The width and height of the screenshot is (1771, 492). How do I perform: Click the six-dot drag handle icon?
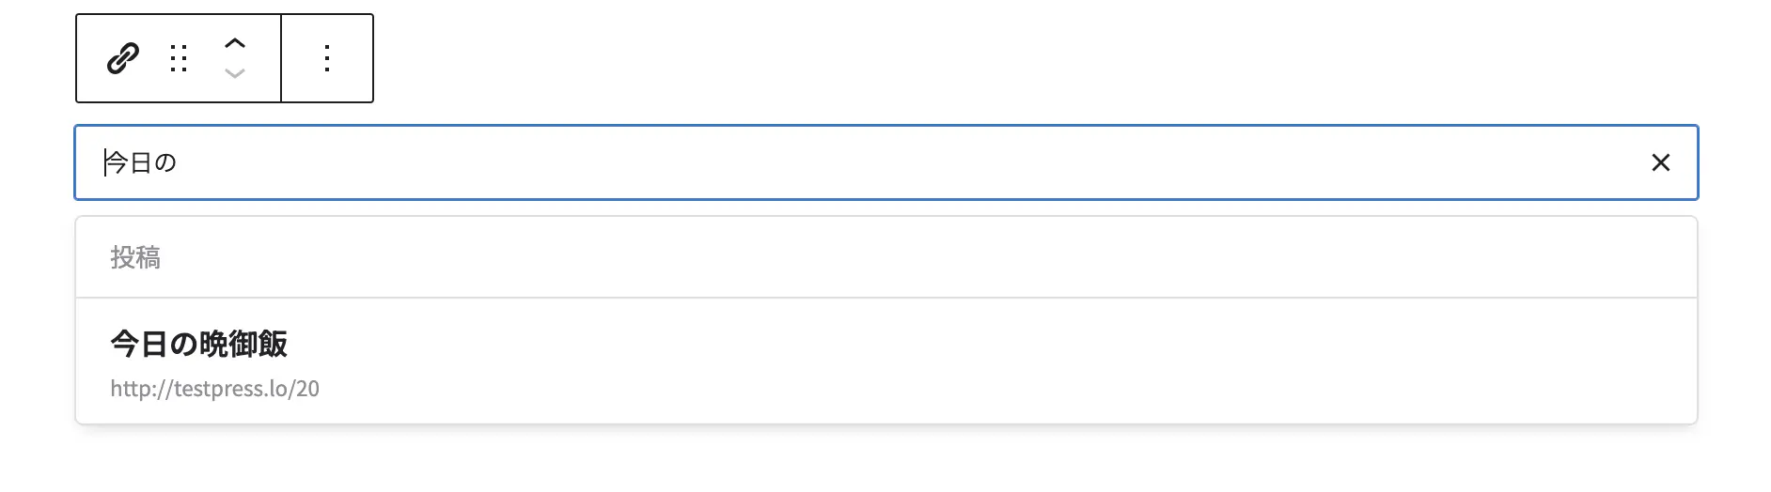click(179, 58)
